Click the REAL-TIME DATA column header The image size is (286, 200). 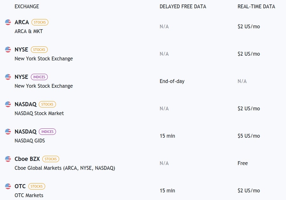(256, 6)
